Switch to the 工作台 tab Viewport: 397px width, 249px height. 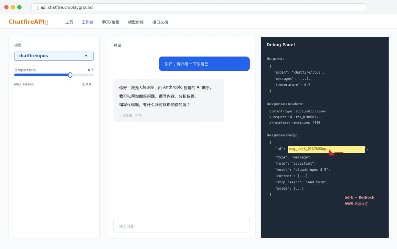87,22
